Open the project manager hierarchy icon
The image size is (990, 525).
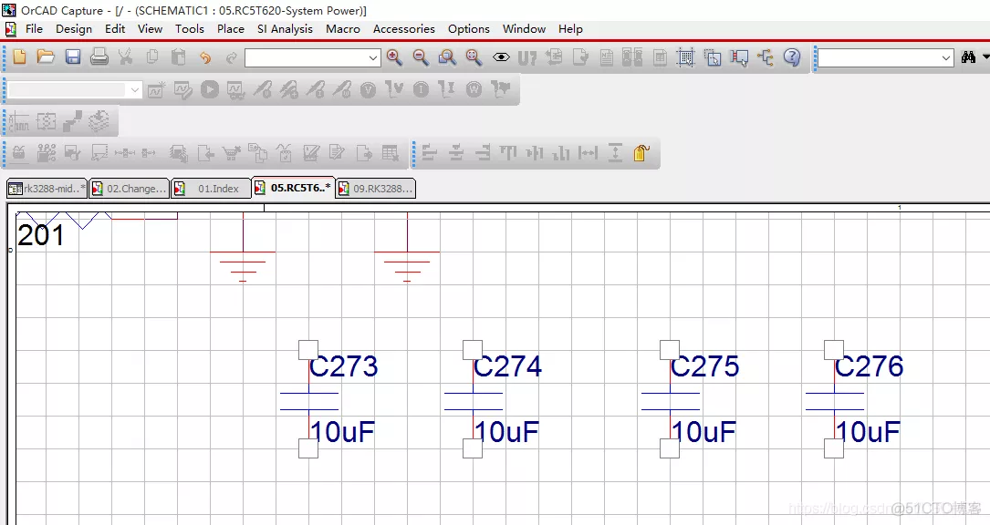(766, 57)
